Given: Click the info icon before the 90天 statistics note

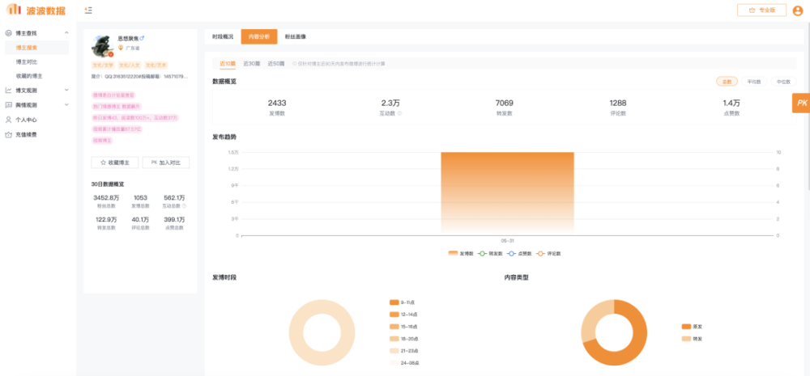Looking at the screenshot, I should tap(295, 64).
